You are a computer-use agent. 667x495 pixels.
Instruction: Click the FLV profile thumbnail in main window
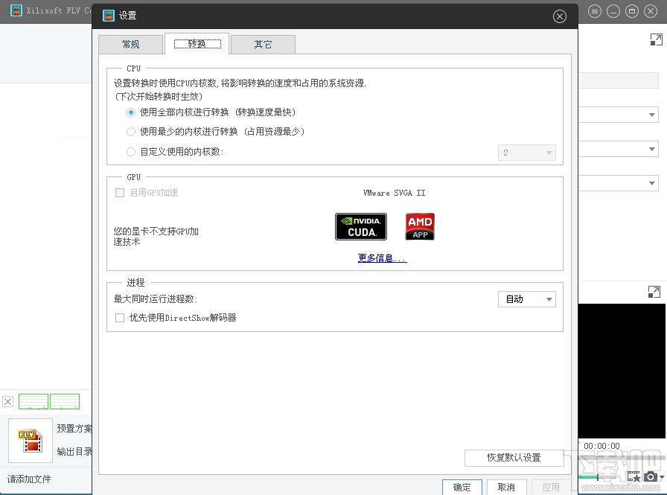pos(31,441)
